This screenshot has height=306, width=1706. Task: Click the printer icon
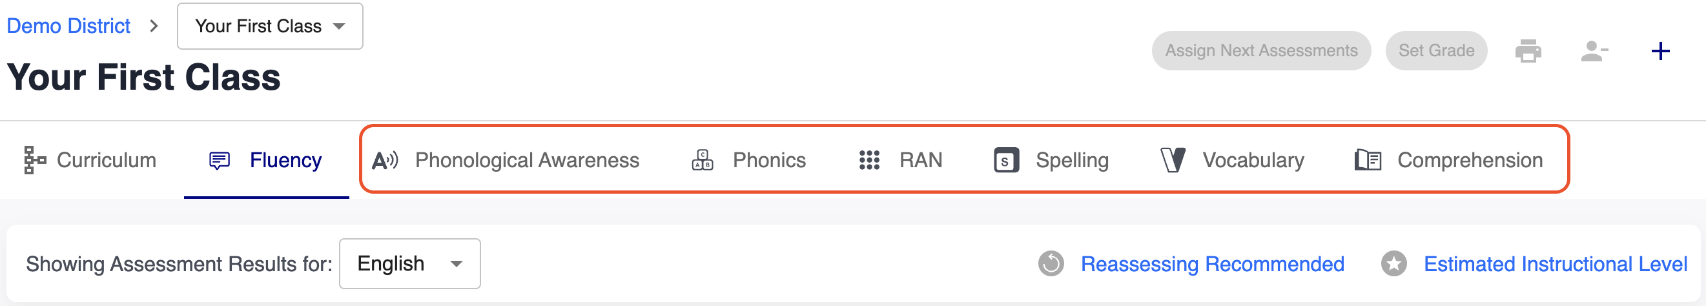1528,51
